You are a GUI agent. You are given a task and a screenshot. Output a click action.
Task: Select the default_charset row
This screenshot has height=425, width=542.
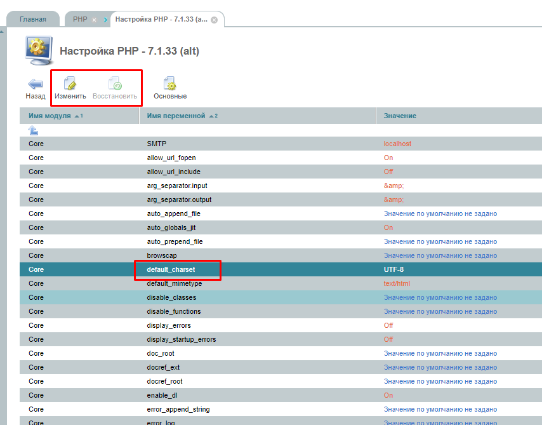(281, 269)
